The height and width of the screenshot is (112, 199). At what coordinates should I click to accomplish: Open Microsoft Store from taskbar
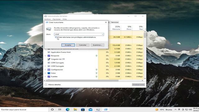(x=83, y=110)
